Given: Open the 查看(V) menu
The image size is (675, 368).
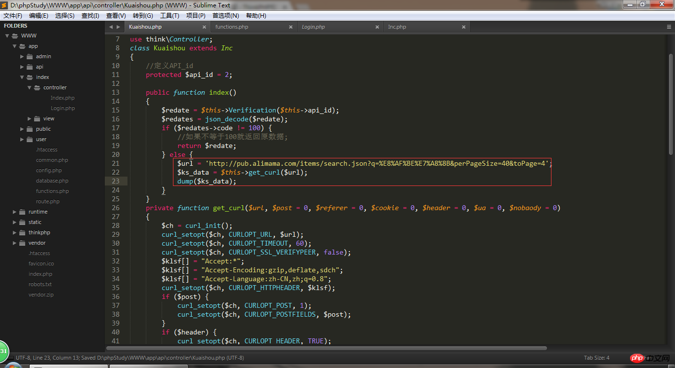Looking at the screenshot, I should coord(116,15).
